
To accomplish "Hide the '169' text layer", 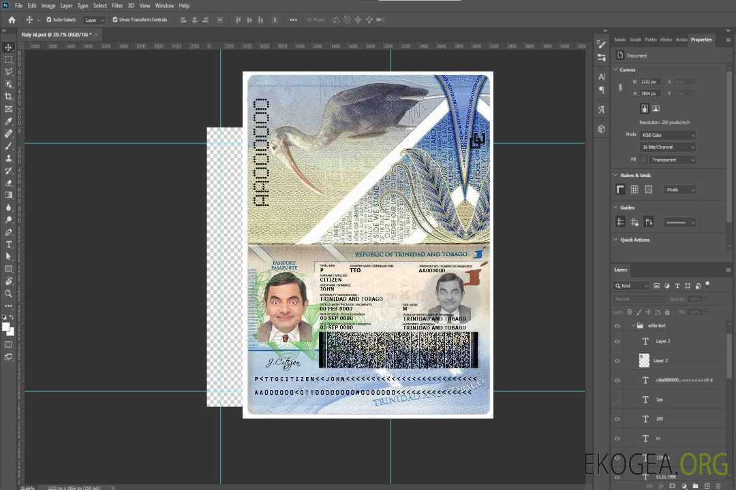I will coord(617,419).
